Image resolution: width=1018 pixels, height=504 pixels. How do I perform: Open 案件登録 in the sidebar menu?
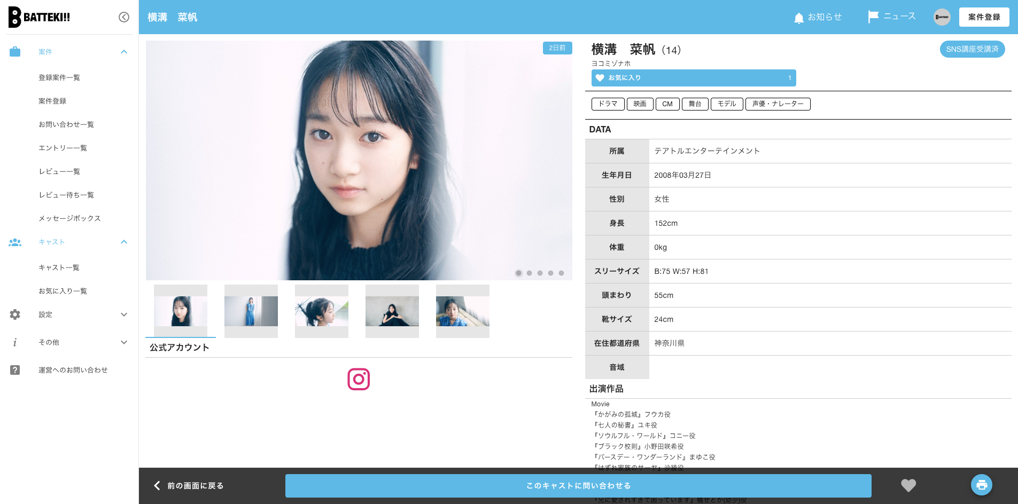coord(52,101)
